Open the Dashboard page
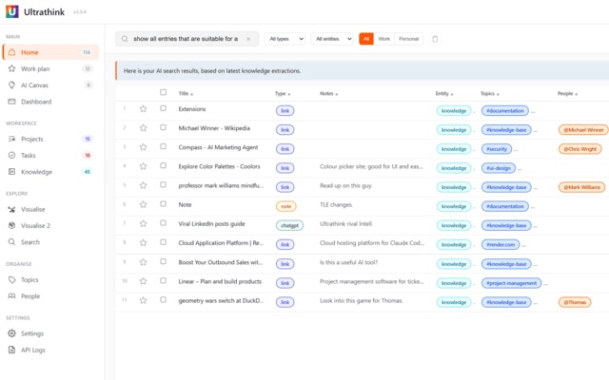This screenshot has height=380, width=609. 50,102
